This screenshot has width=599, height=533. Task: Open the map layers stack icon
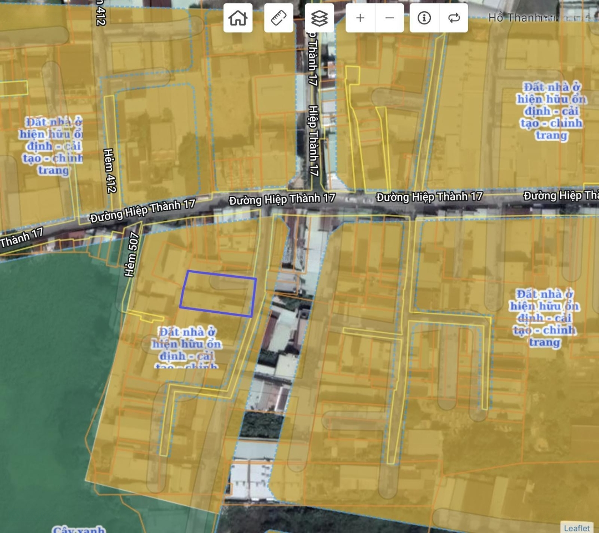pos(319,18)
